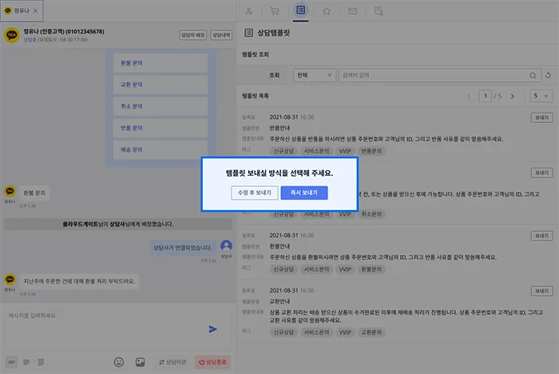Click the 취소문의 tag

point(371,214)
